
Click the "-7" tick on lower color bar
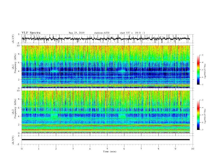pyautogui.click(x=202, y=130)
